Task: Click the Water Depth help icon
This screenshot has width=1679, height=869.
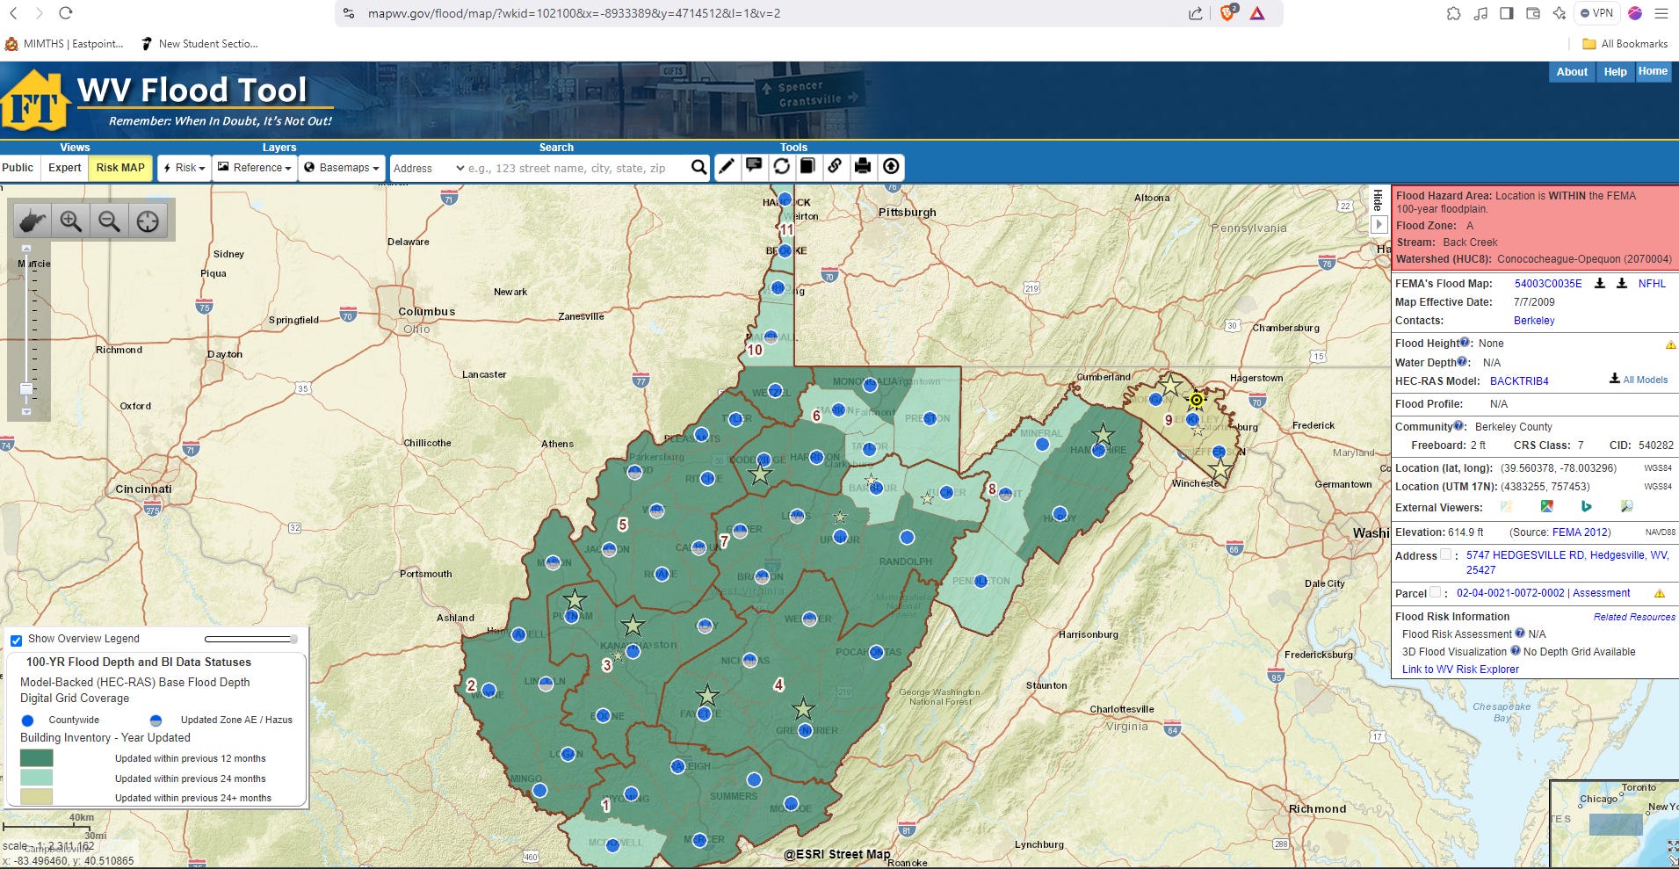Action: click(x=1462, y=361)
